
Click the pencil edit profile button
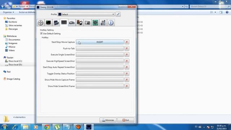click(118, 14)
